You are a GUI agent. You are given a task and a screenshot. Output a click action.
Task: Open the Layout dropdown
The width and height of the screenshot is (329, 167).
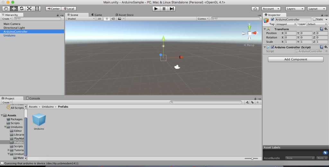[x=317, y=9]
